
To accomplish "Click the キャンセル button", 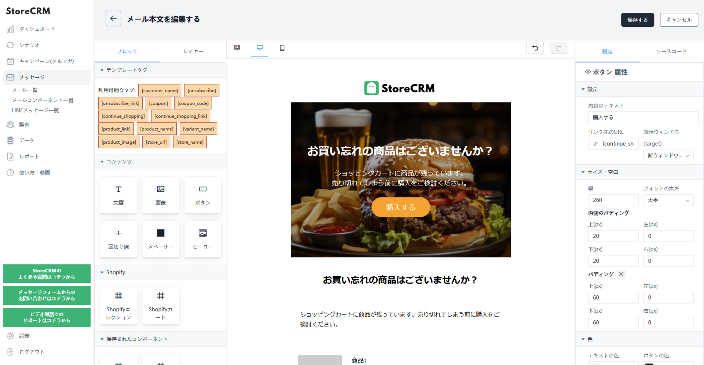I will [679, 20].
